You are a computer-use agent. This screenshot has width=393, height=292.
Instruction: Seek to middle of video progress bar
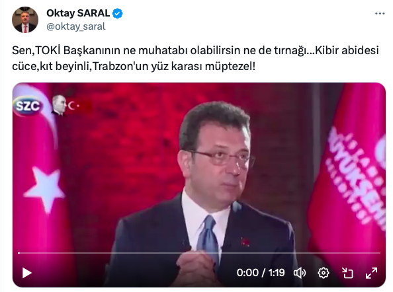click(x=199, y=253)
